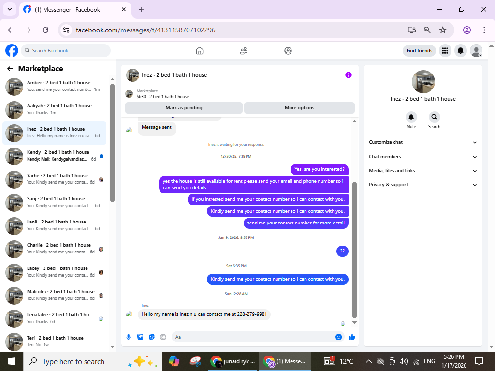Click the browser address bar URL
The width and height of the screenshot is (495, 371).
[146, 30]
